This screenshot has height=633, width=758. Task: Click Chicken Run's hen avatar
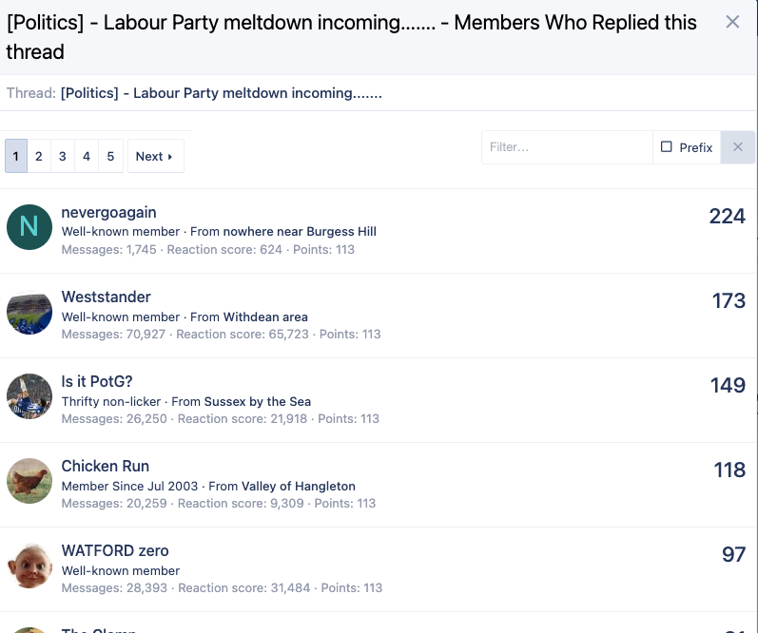click(x=29, y=481)
